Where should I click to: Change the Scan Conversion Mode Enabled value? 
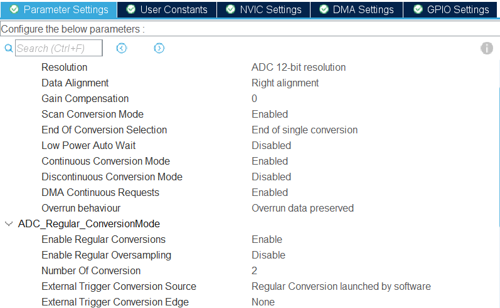pos(270,114)
